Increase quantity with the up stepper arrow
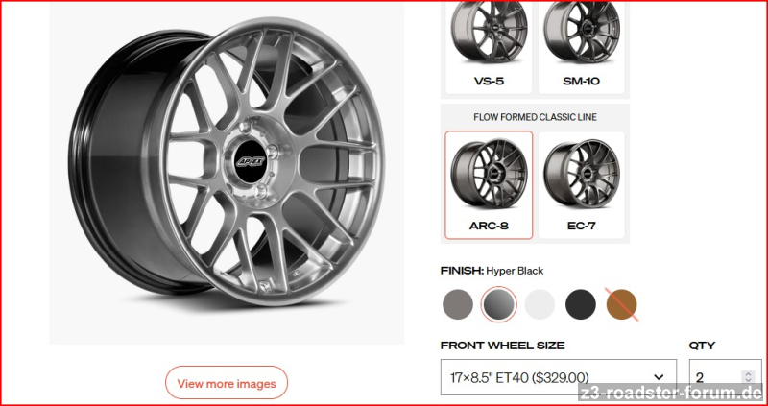The image size is (768, 406). [748, 374]
